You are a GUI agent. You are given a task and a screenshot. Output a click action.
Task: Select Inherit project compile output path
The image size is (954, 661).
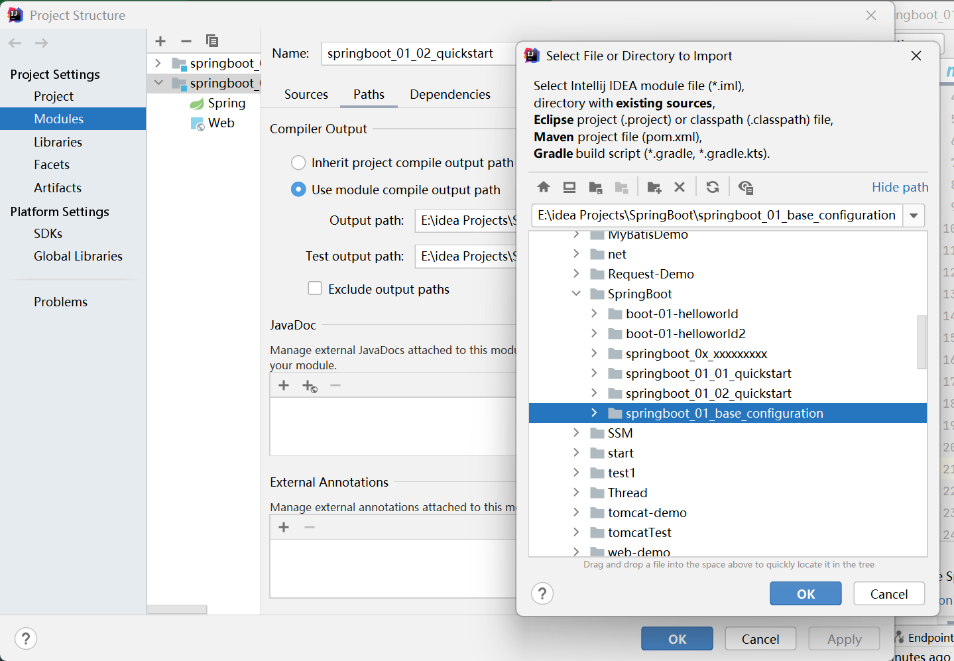(x=298, y=162)
